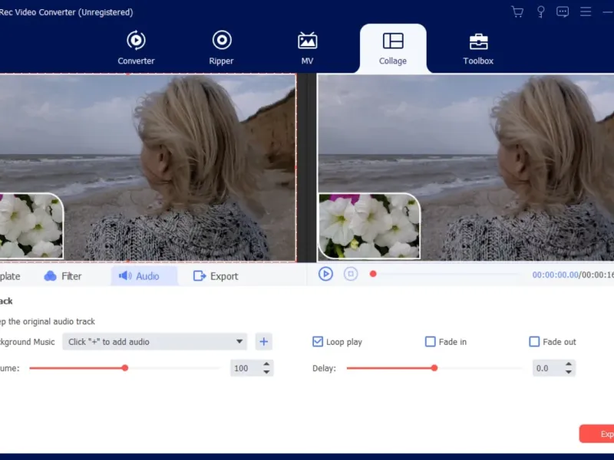
Task: Select the flower clip in the editing pane
Action: click(x=31, y=225)
